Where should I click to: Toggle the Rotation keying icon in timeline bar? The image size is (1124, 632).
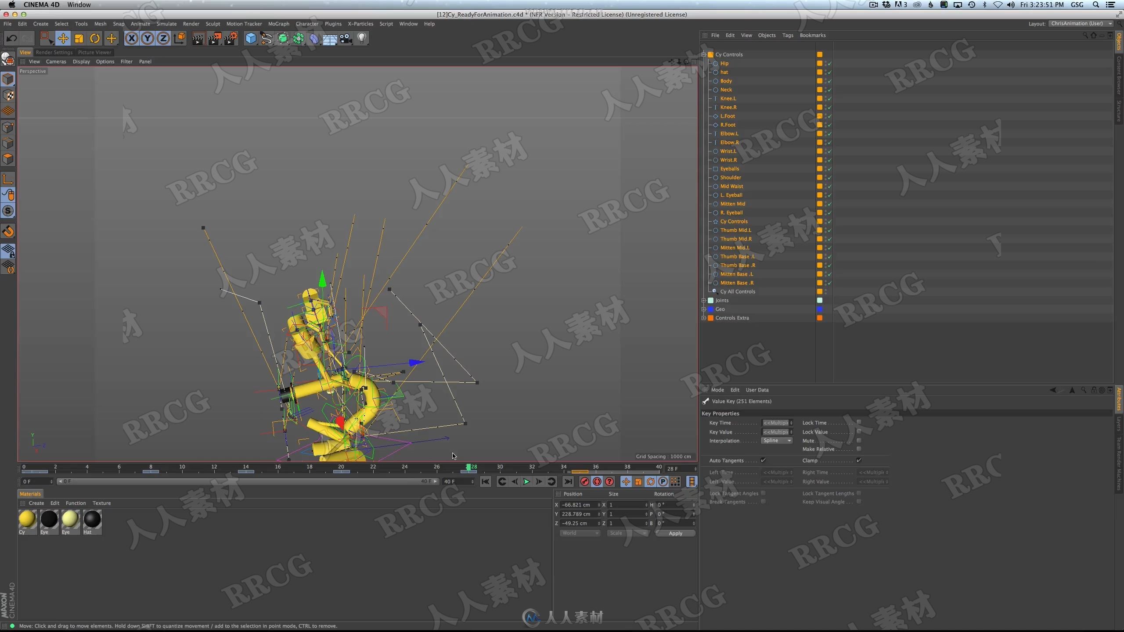click(650, 481)
